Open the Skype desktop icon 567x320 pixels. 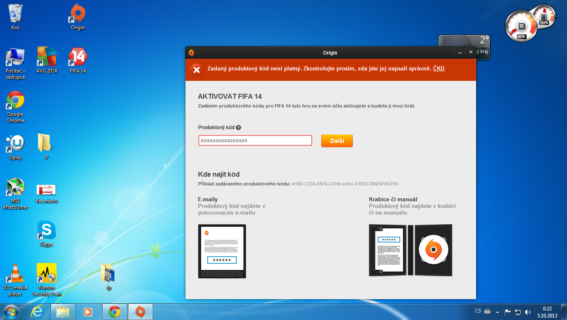click(46, 233)
